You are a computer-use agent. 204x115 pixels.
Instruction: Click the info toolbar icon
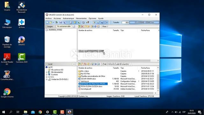(98, 22)
